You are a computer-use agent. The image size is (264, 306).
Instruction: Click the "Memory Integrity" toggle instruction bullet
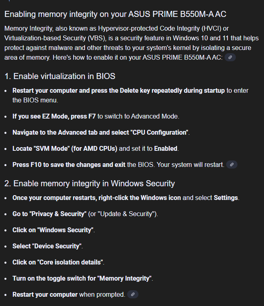click(82, 278)
